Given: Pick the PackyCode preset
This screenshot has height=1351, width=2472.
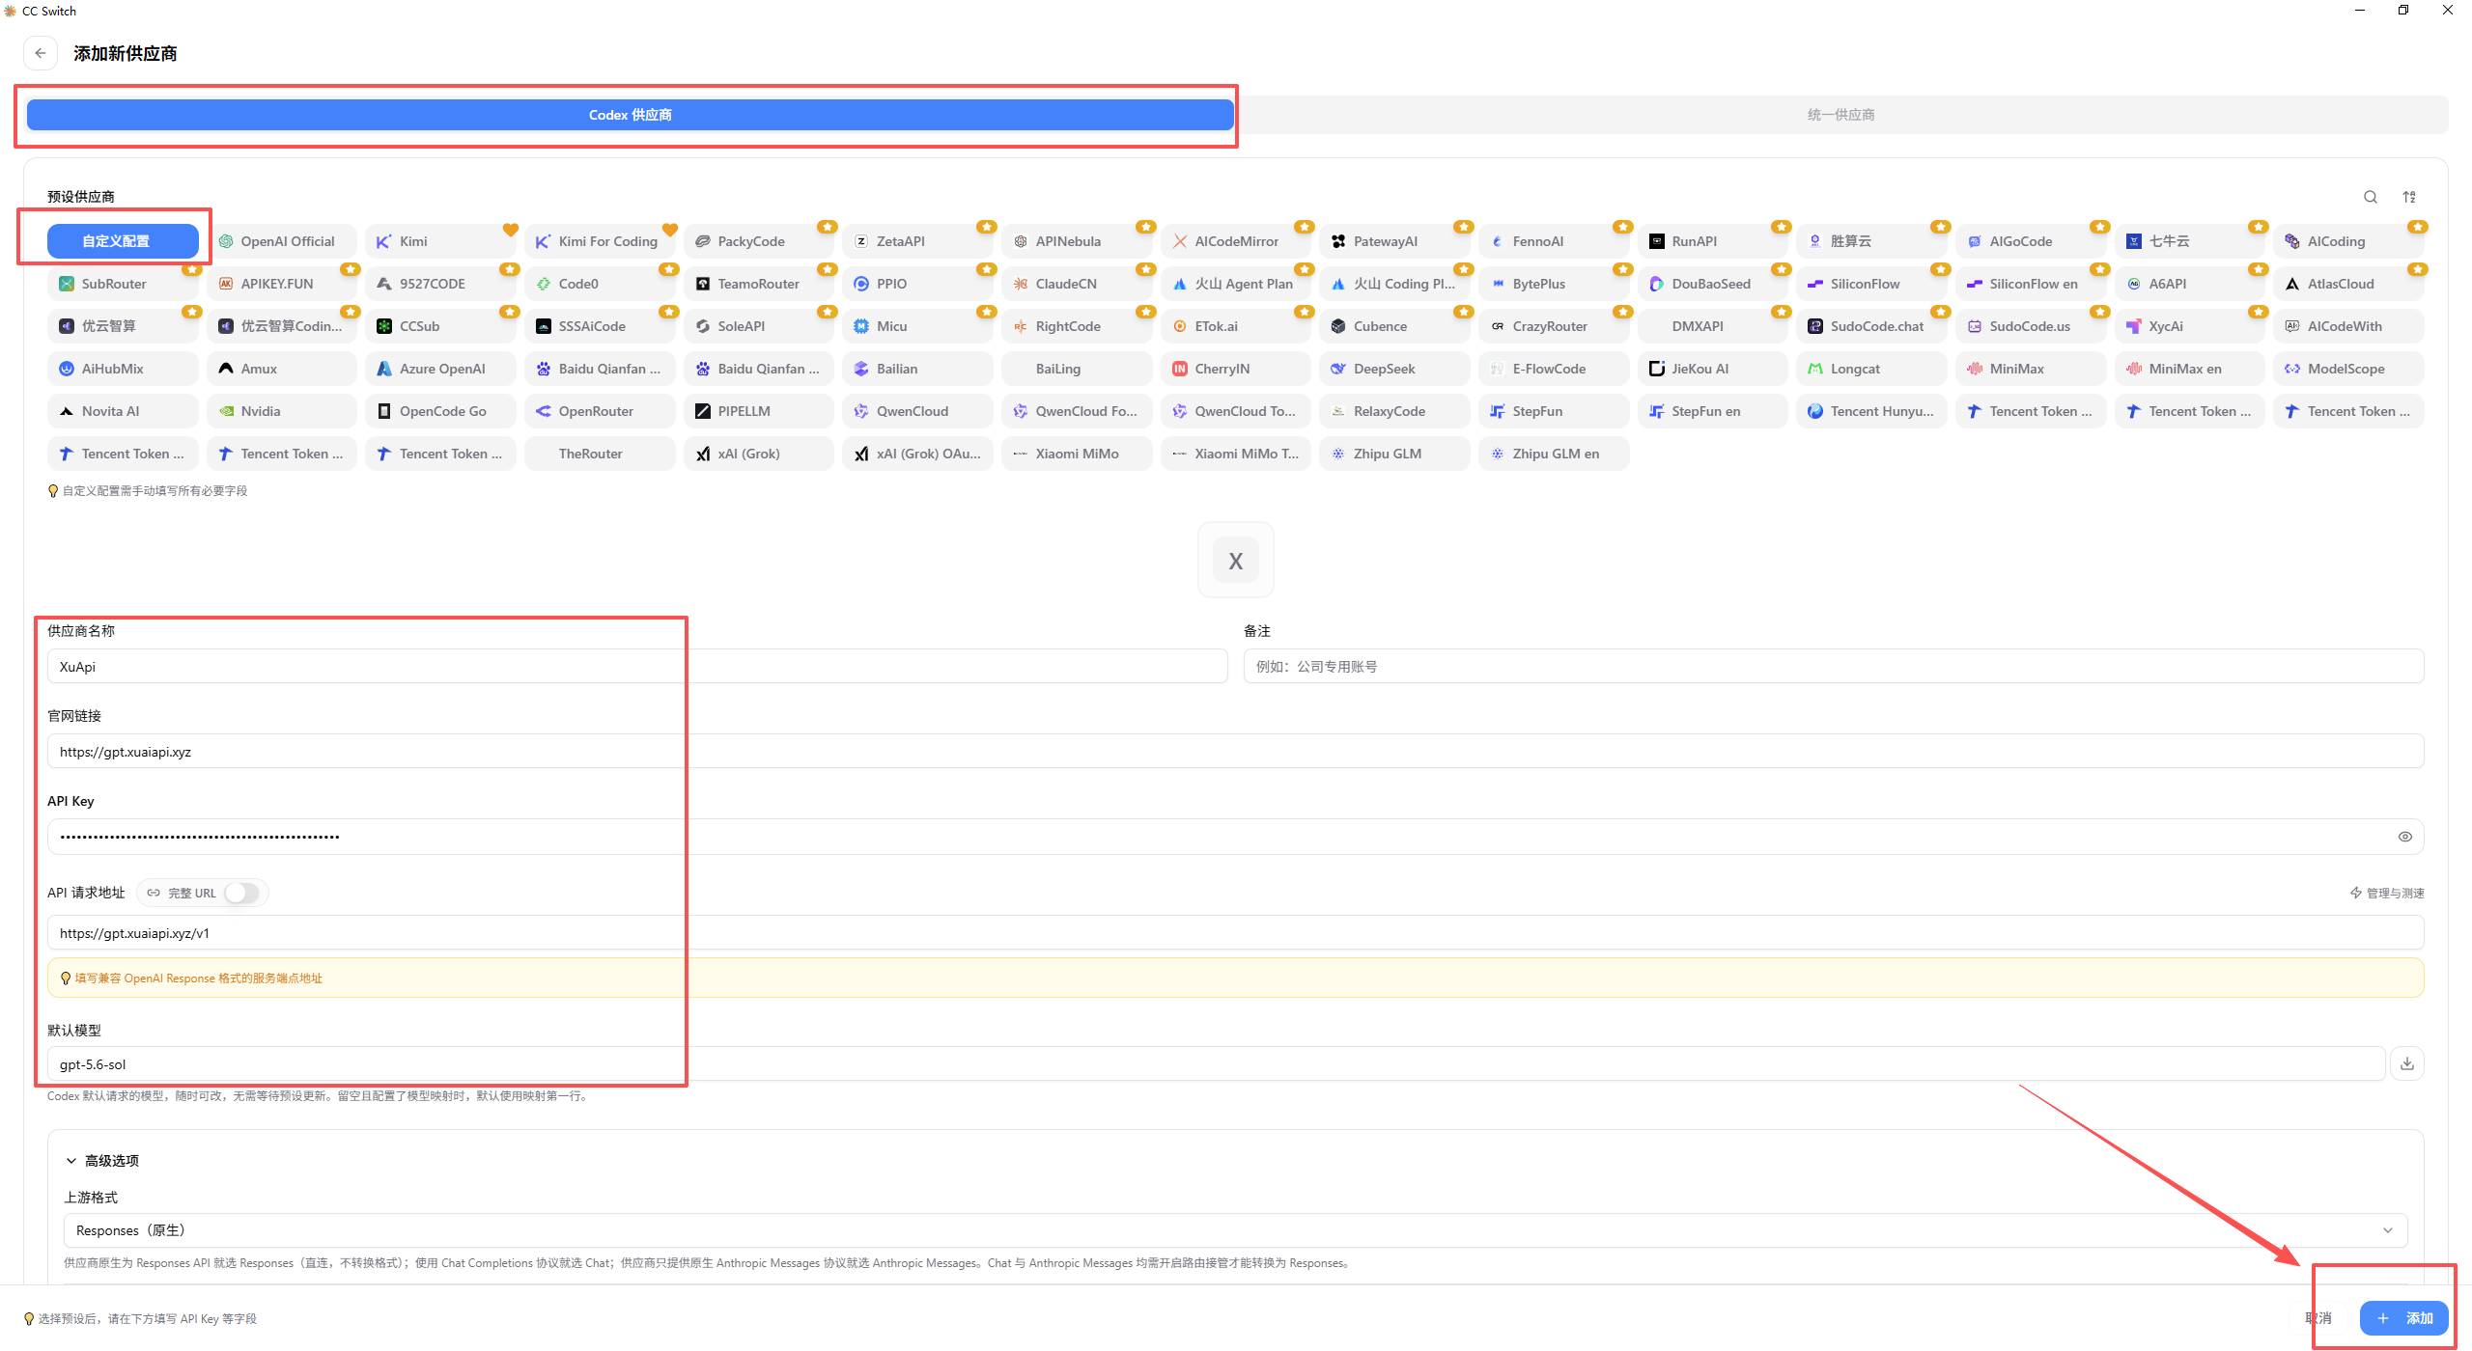Looking at the screenshot, I should coord(759,241).
